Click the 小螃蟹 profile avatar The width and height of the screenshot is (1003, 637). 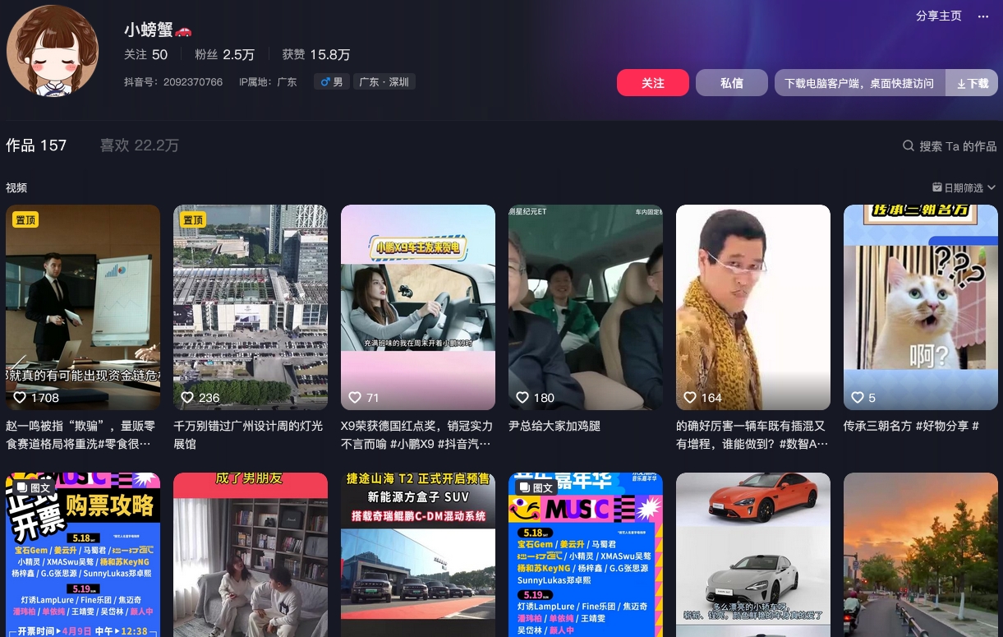tap(53, 51)
